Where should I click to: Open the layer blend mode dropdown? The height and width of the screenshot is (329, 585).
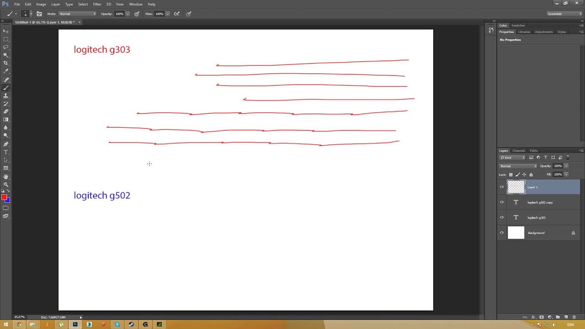(x=518, y=166)
